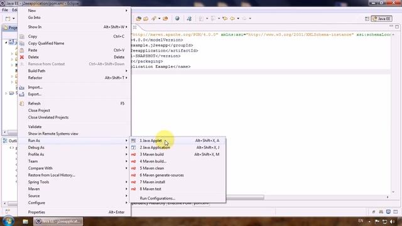Click editor horizontal scrollbar

tap(245, 197)
